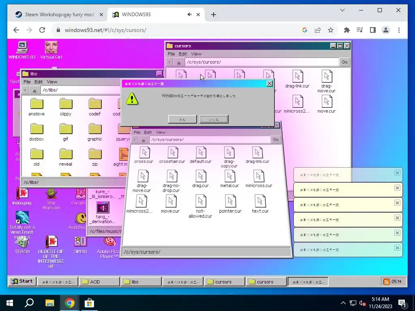This screenshot has height=311, width=415.
Task: Open the WINDOWS 93 desktop icon
Action: point(22,50)
